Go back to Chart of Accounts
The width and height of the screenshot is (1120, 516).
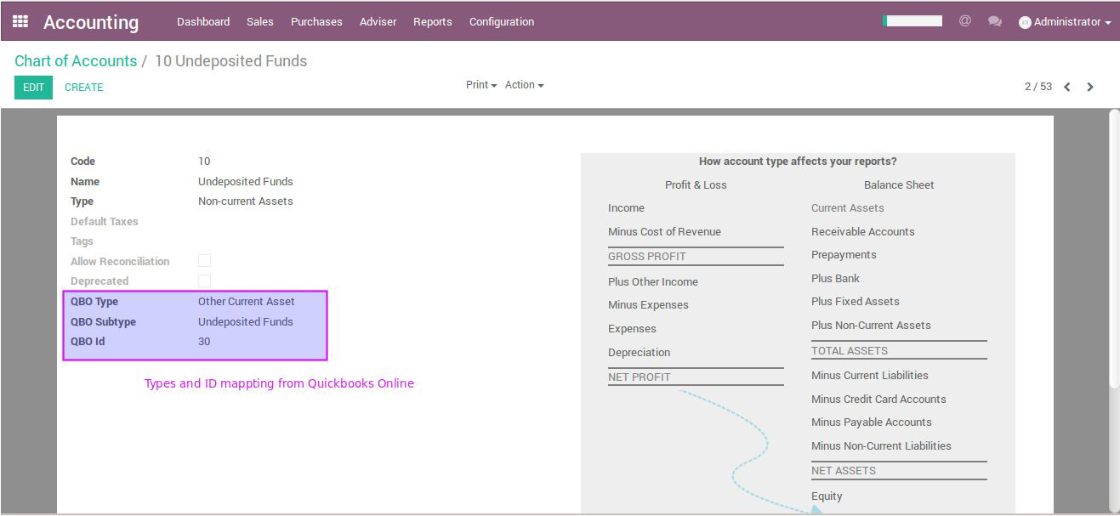click(x=76, y=61)
